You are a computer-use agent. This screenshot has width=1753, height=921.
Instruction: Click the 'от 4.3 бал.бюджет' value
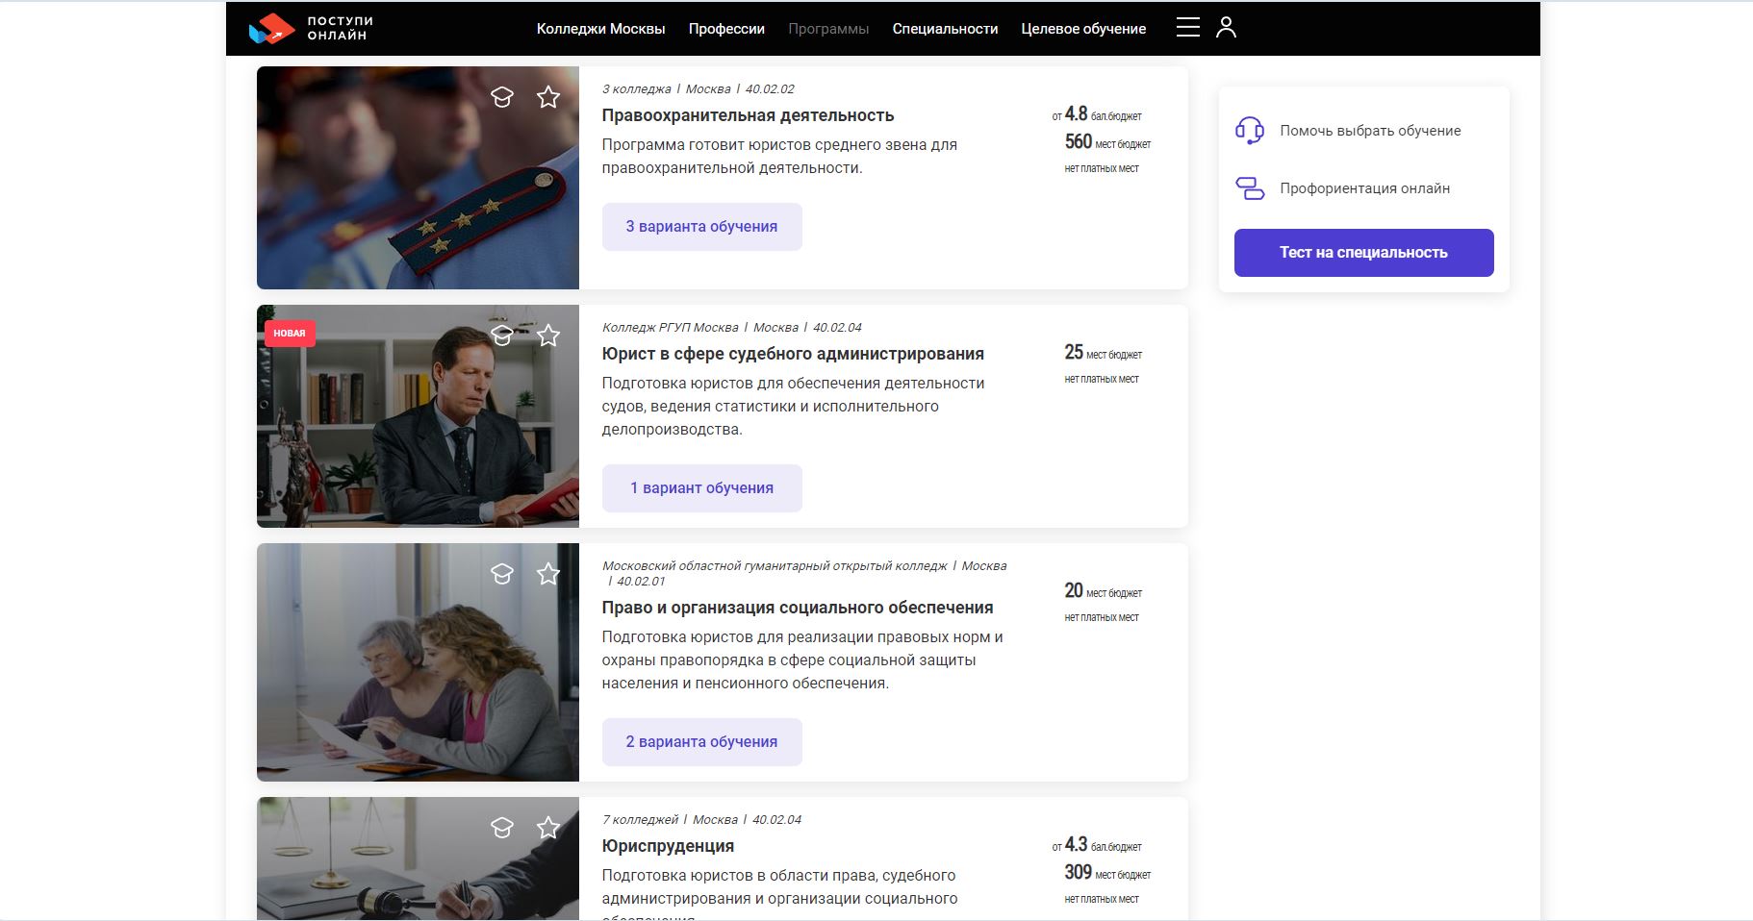1097,845
